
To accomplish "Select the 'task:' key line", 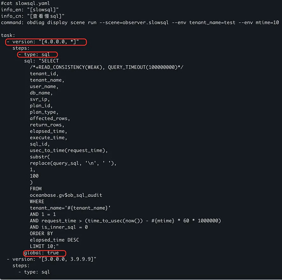I will [x=8, y=35].
